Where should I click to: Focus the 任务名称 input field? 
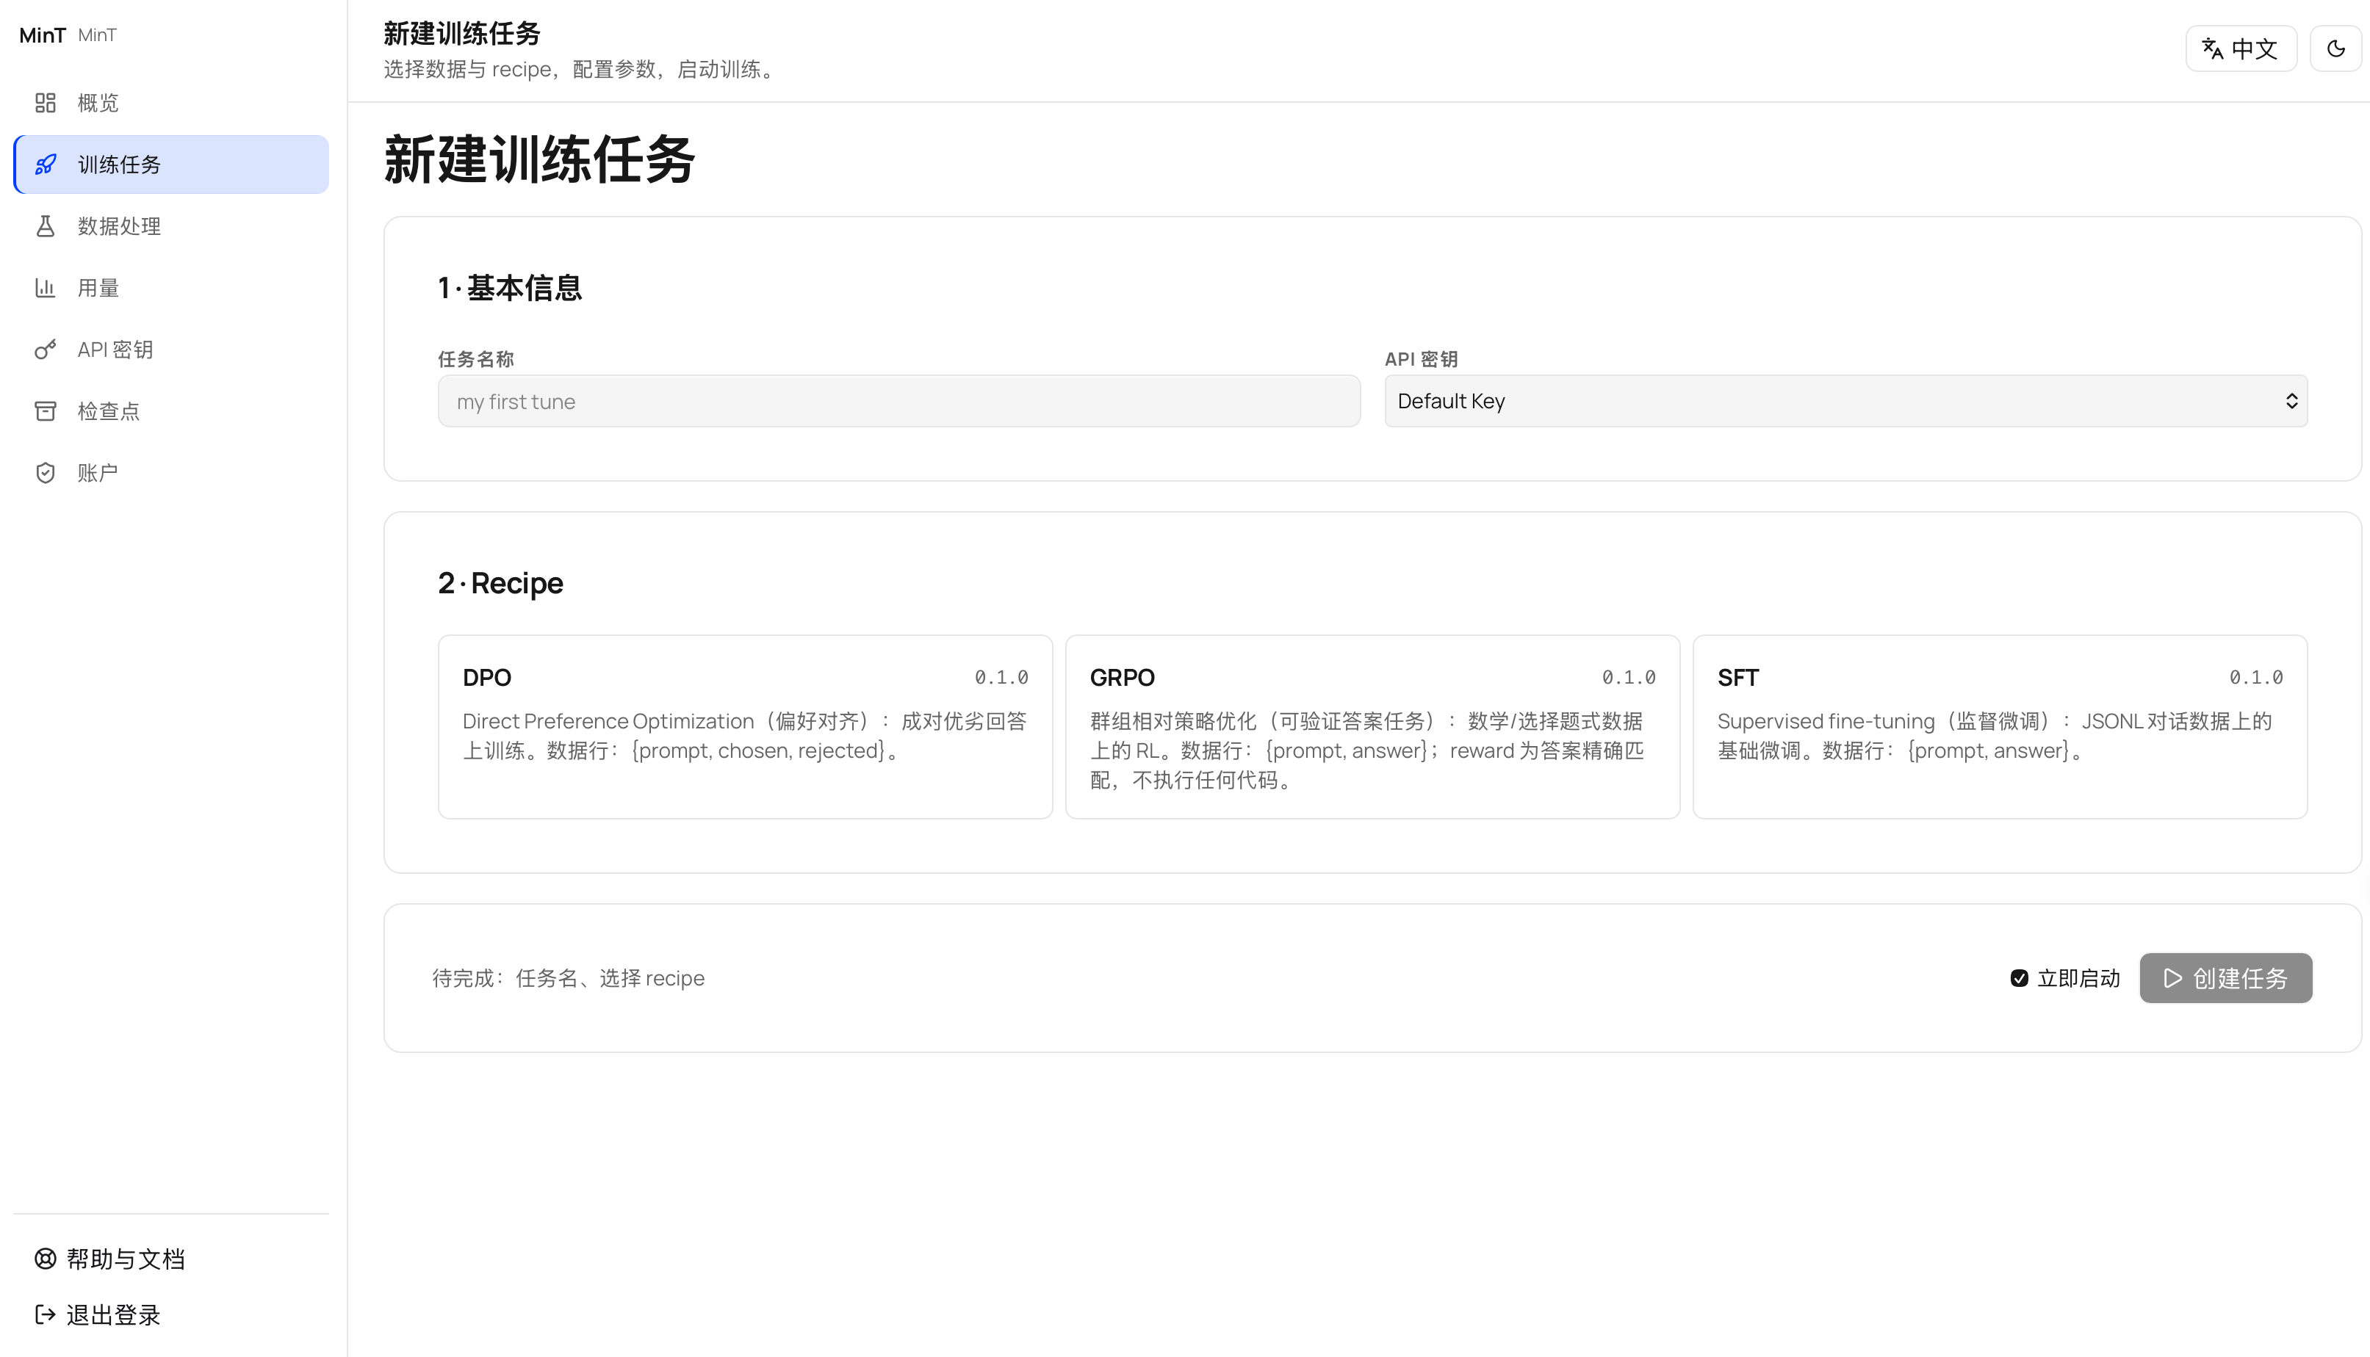(x=898, y=401)
